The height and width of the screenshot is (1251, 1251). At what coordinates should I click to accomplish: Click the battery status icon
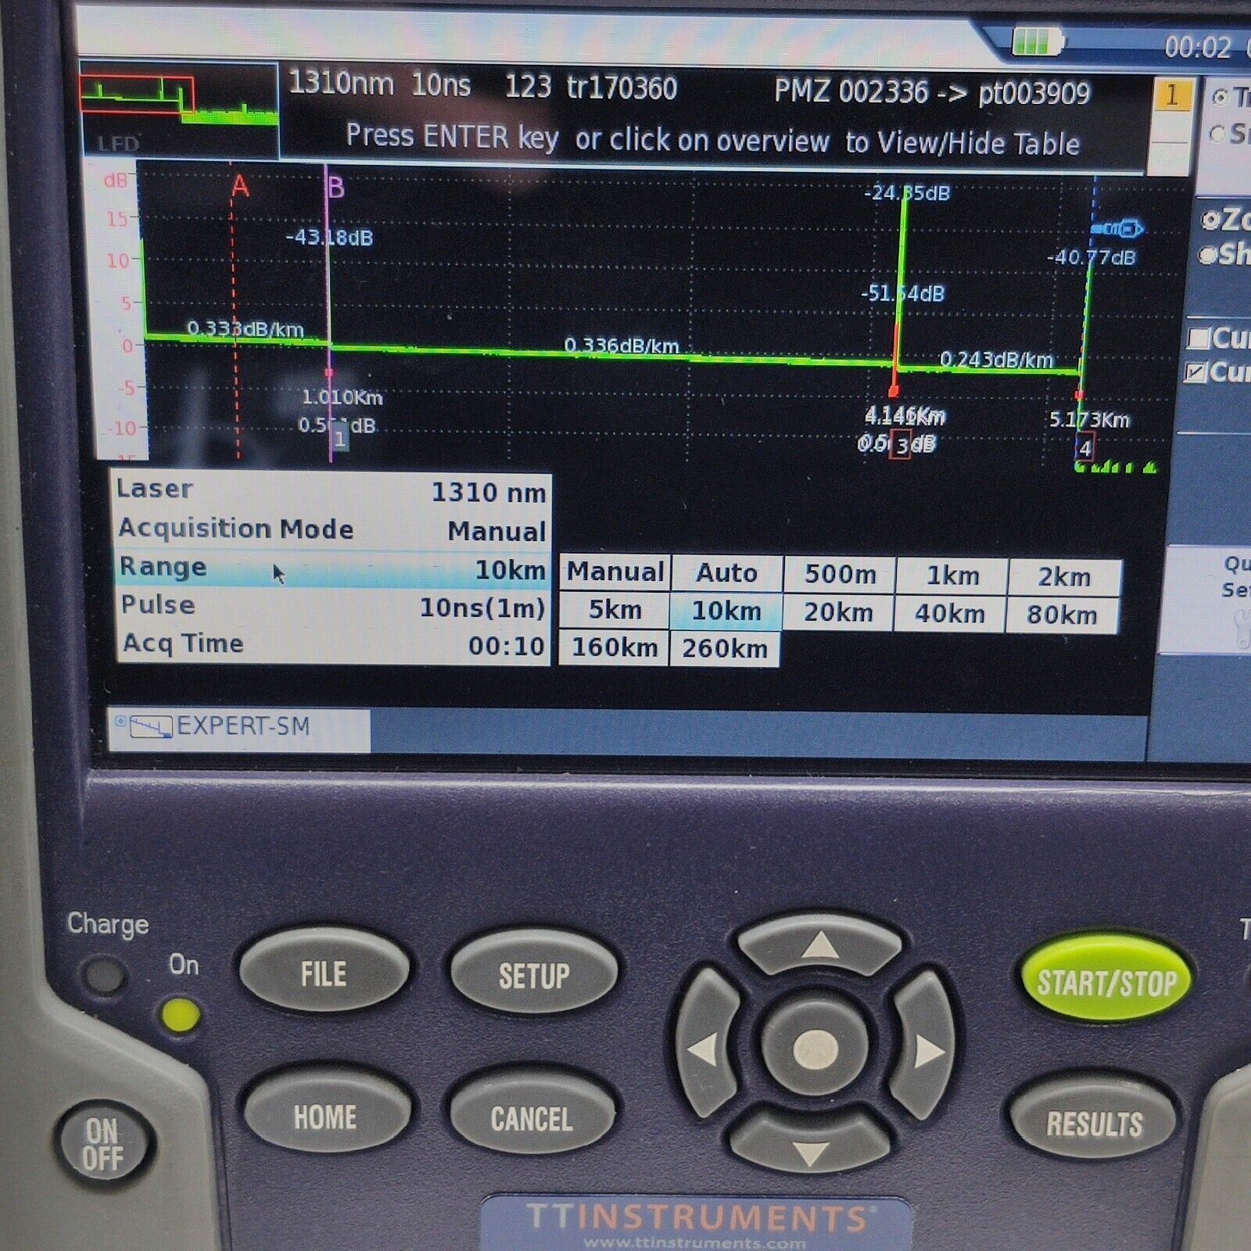(1037, 41)
